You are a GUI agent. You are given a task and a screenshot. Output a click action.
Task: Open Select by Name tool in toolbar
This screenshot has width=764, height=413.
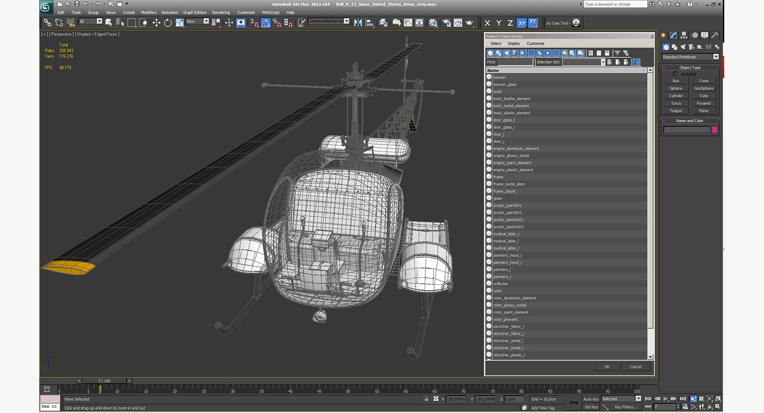tap(120, 23)
